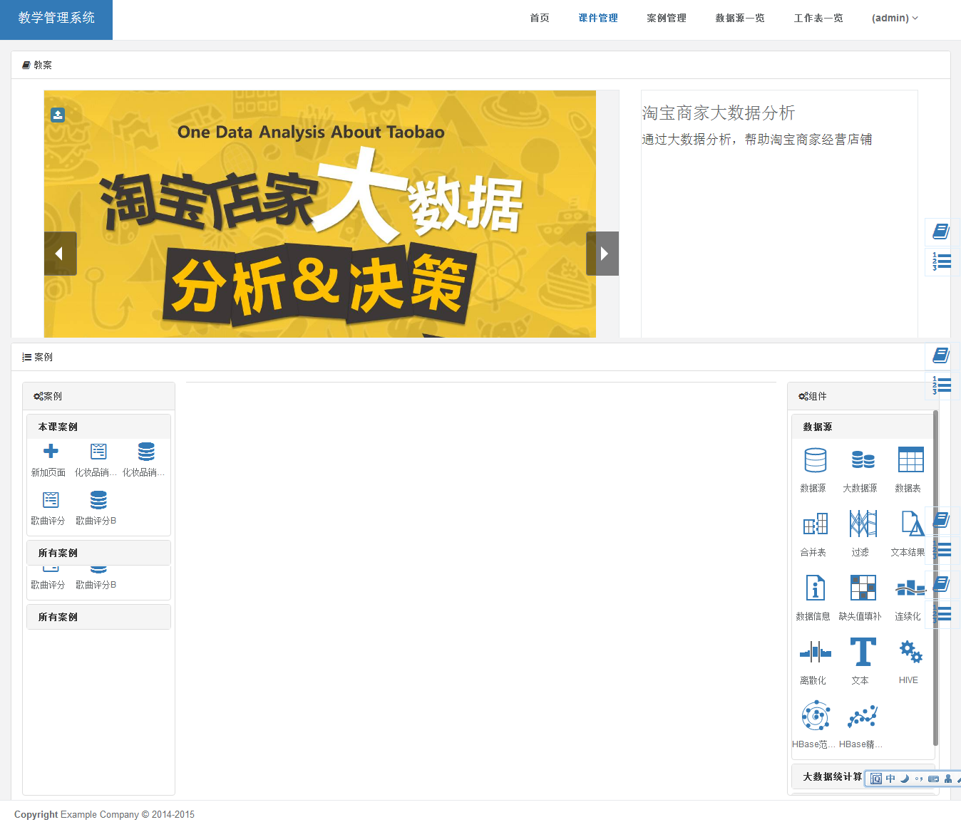961x827 pixels.
Task: Add a new page with 新加页面 plus icon
Action: pyautogui.click(x=51, y=451)
